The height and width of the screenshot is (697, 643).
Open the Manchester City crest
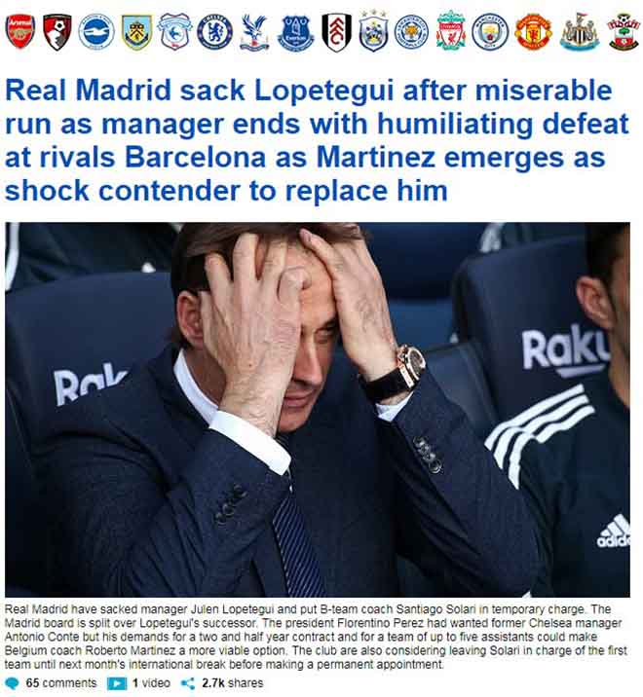(x=490, y=32)
